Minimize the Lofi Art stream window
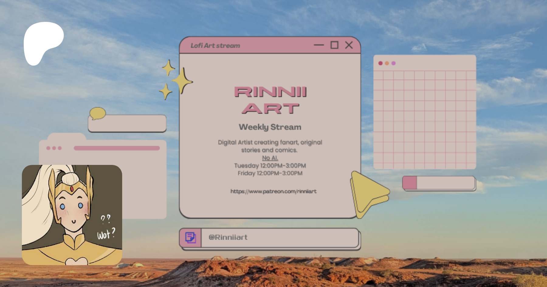This screenshot has width=547, height=287. point(319,45)
